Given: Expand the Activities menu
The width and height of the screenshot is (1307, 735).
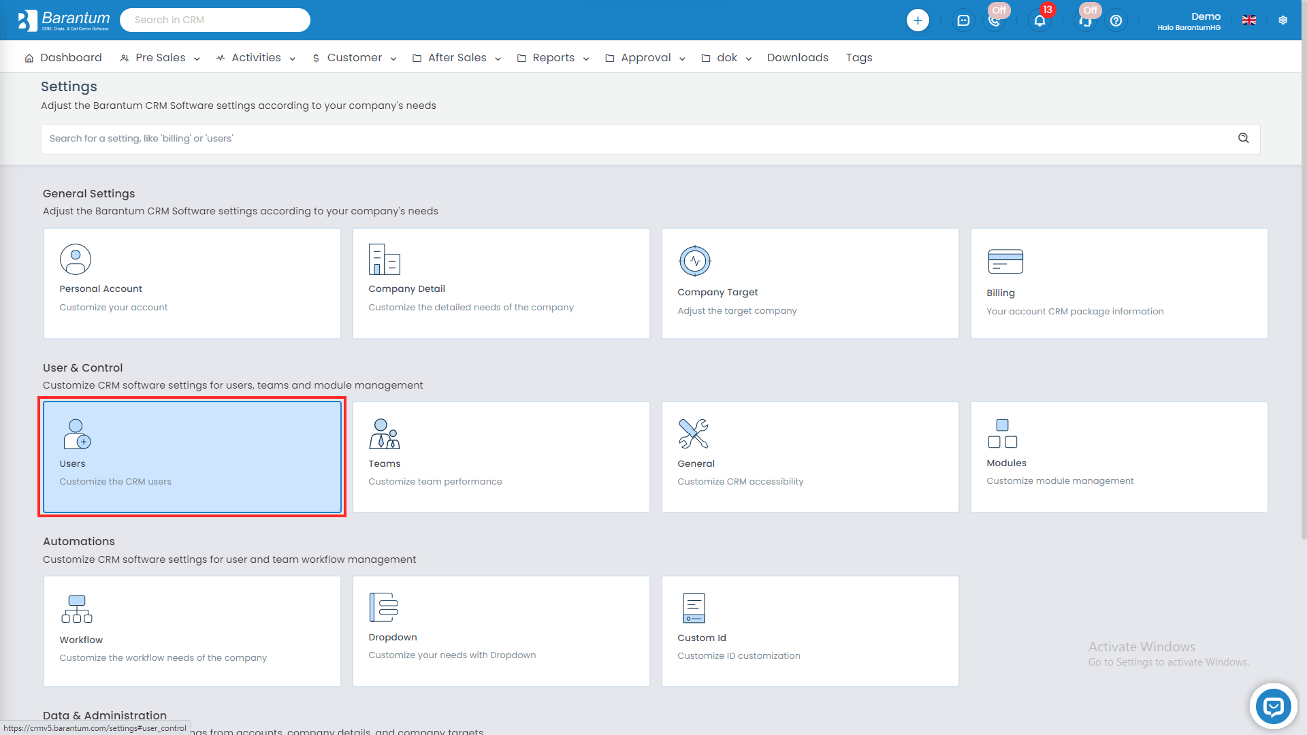Looking at the screenshot, I should tap(256, 58).
